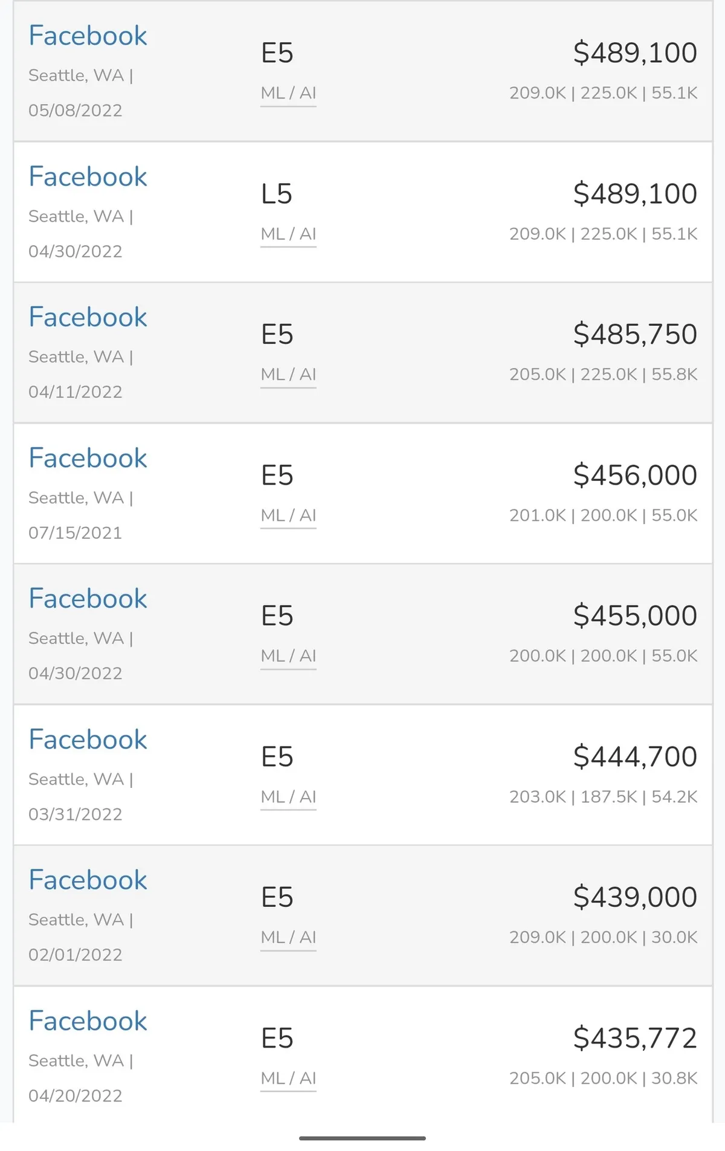Tap the $435,772 total compensation value

635,1039
